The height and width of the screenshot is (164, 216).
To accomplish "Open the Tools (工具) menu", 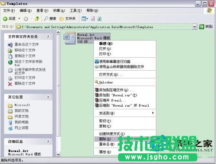I will point(76,11).
